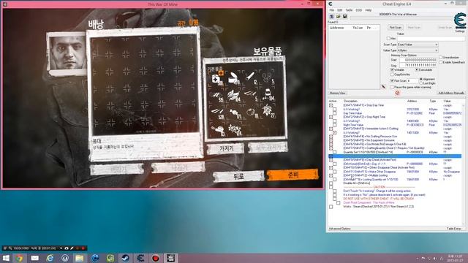The width and height of the screenshot is (468, 263).
Task: Toggle the Executable checkbox
Action: tap(417, 70)
